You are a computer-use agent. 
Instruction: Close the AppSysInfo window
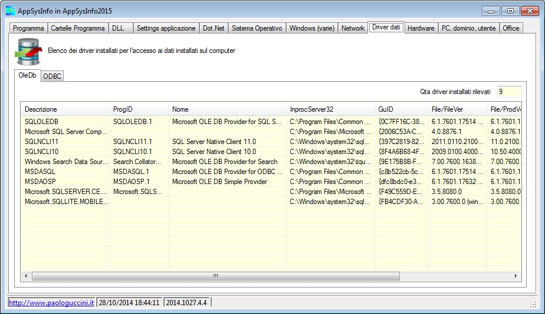pos(530,11)
